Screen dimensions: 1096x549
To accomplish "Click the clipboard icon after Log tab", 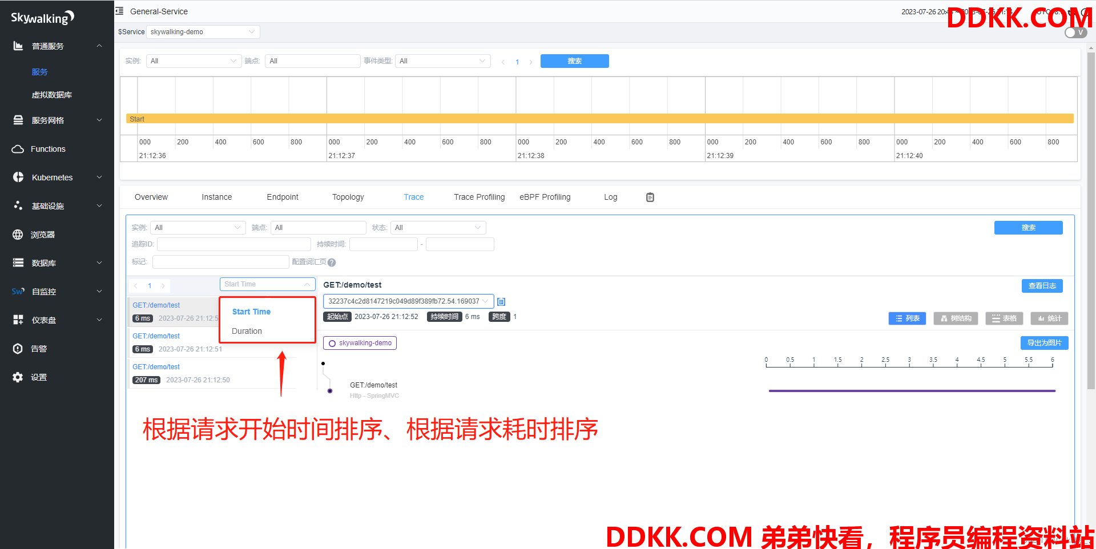I will coord(650,197).
